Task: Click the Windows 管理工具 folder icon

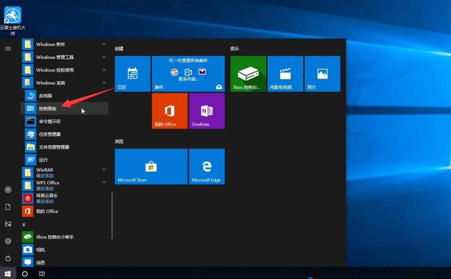Action: pos(28,57)
